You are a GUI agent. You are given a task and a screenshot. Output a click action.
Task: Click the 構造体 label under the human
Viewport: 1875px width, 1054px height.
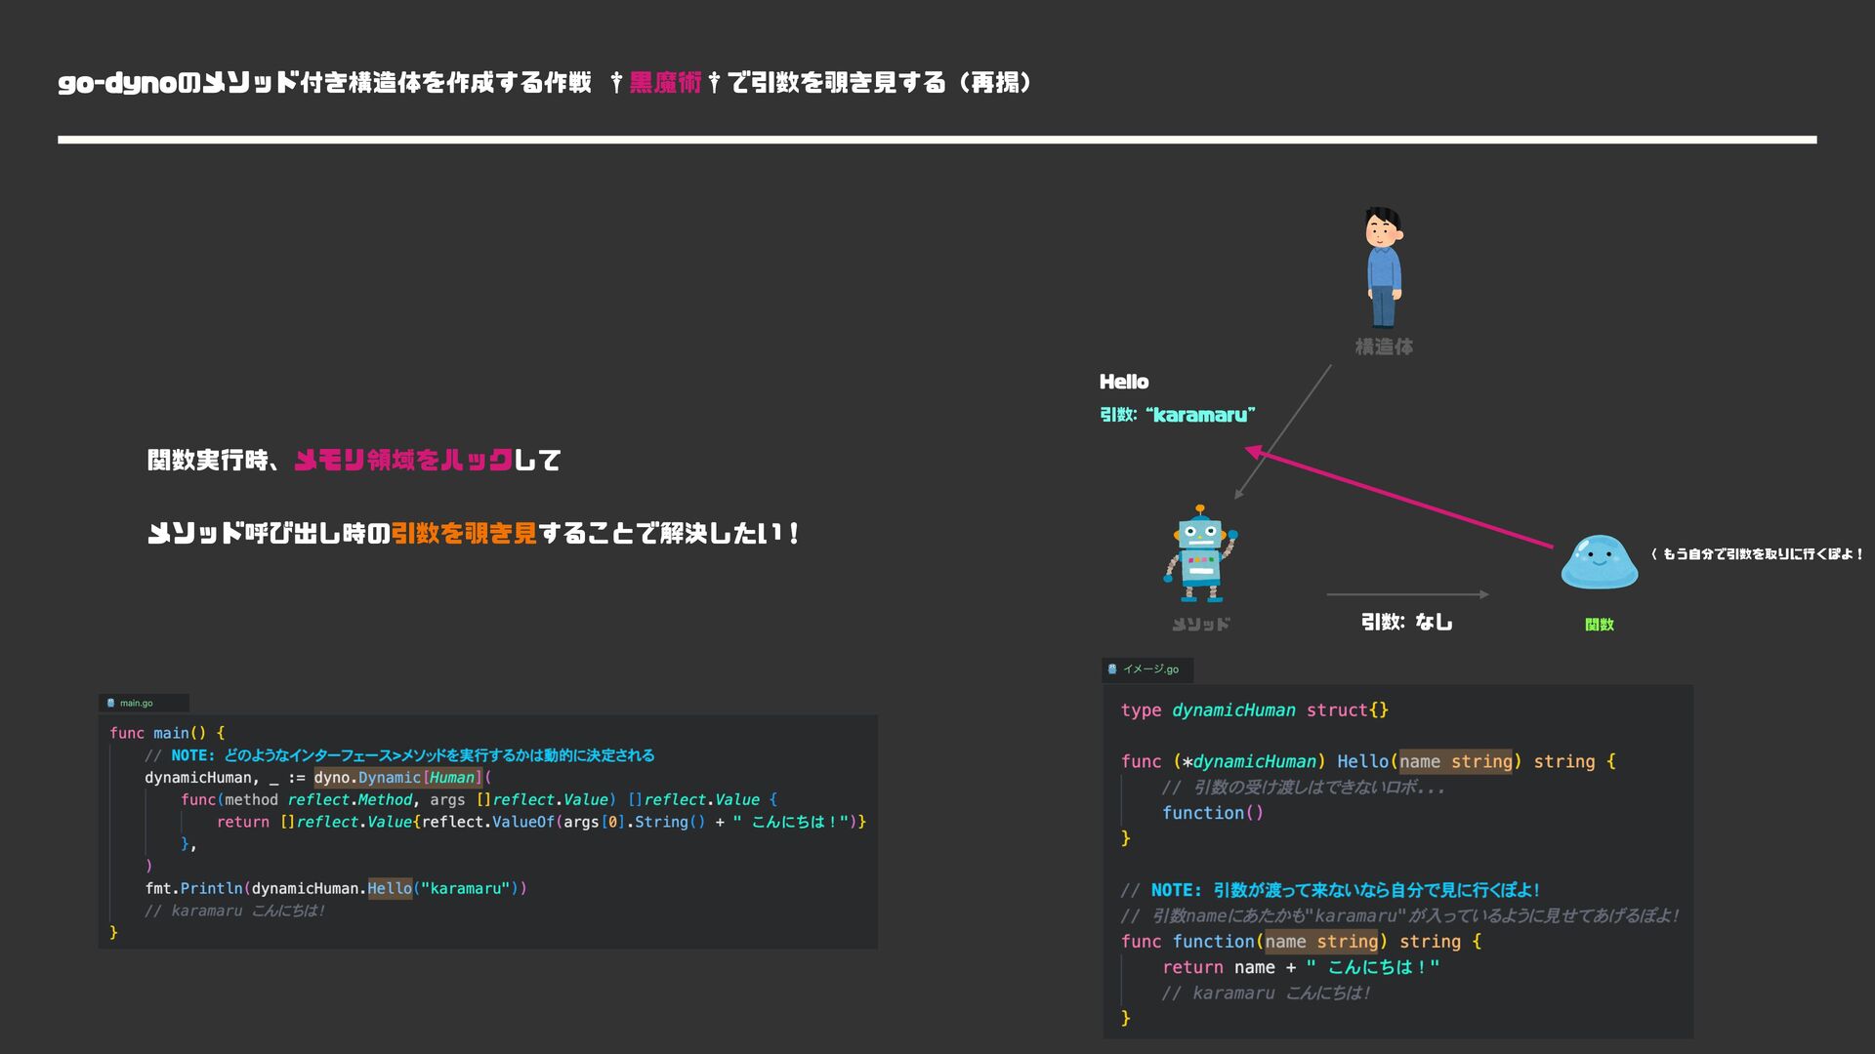[x=1384, y=346]
